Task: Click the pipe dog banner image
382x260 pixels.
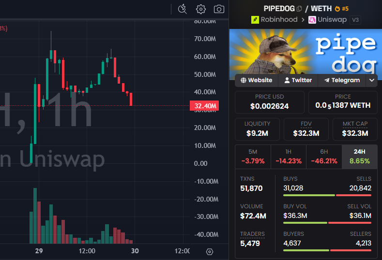Action: [306, 52]
